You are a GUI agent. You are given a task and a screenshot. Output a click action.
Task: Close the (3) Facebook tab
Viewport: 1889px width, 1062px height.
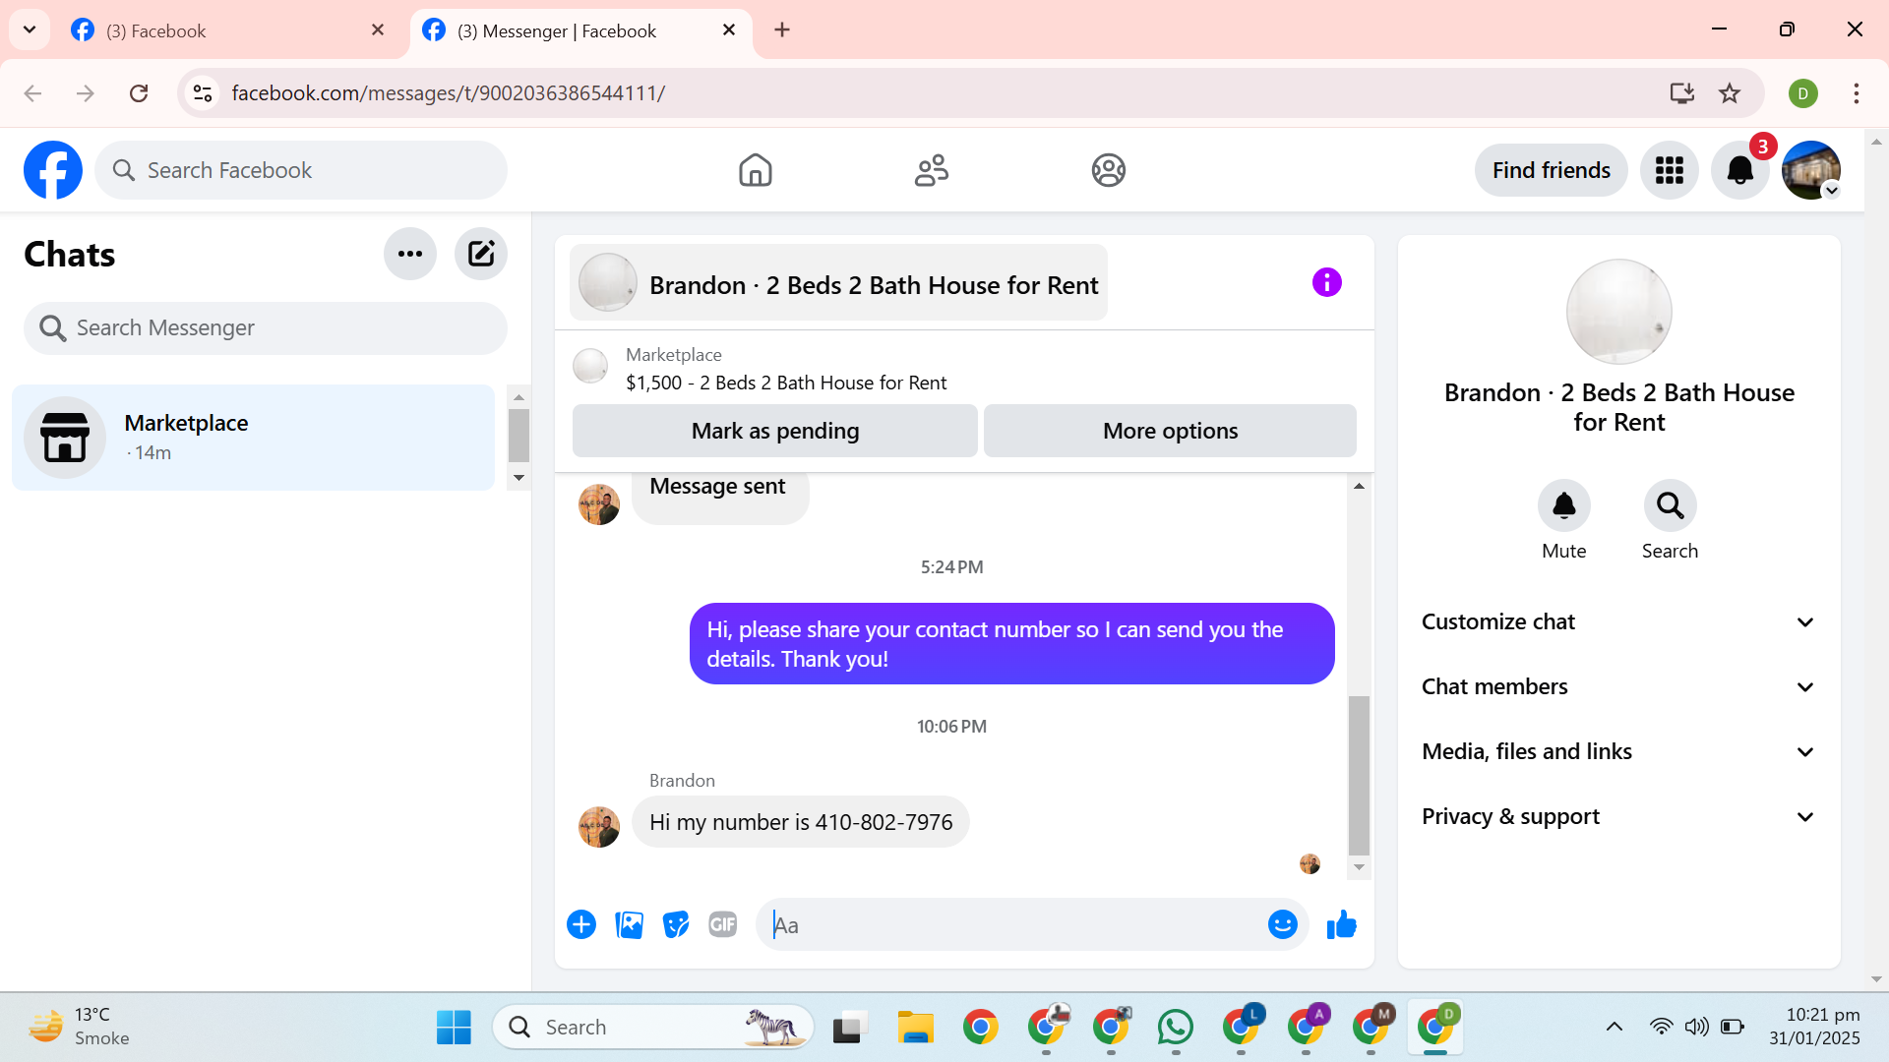click(378, 30)
